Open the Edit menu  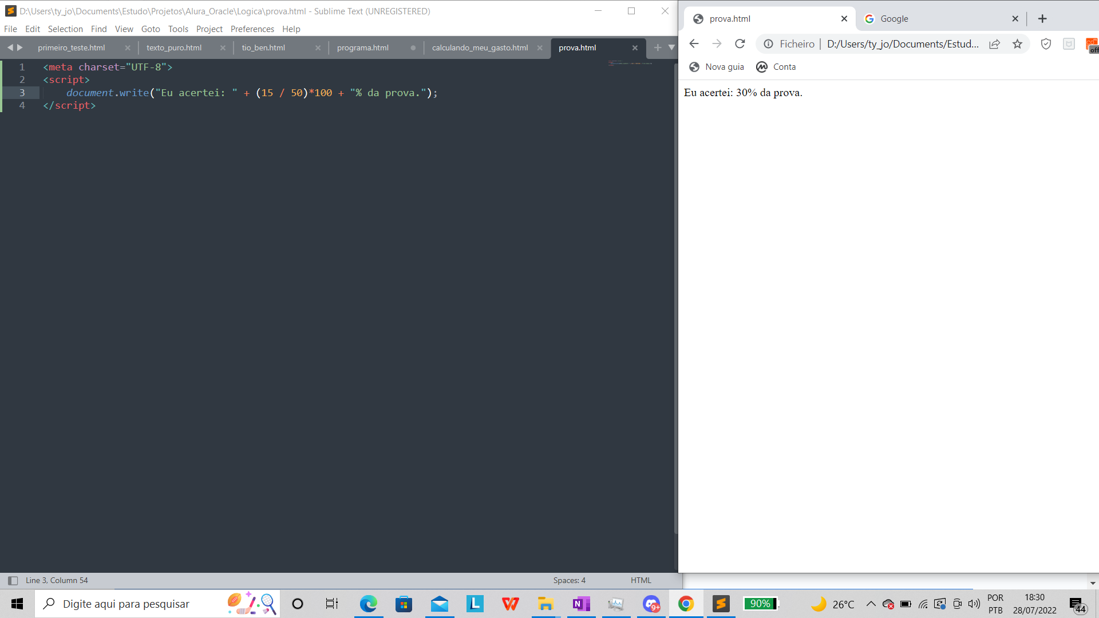[33, 29]
